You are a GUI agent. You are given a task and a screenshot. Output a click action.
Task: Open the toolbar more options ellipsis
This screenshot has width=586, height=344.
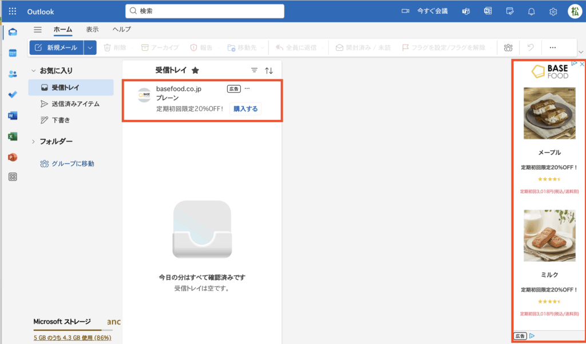tap(553, 48)
